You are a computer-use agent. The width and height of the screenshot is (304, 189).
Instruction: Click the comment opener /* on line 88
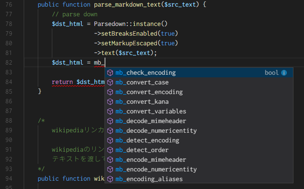pos(41,120)
